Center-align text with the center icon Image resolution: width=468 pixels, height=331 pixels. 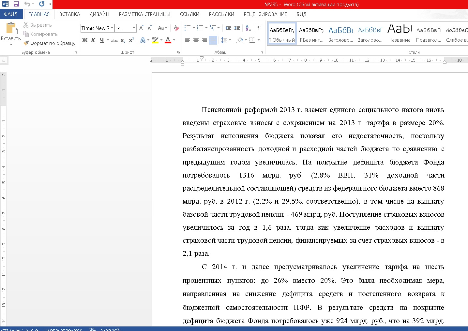pyautogui.click(x=196, y=40)
